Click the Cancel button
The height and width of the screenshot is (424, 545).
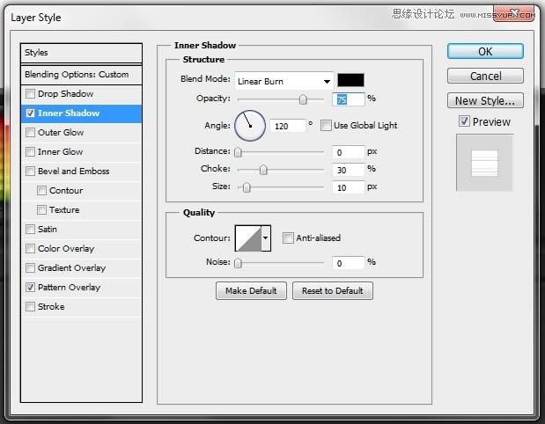point(485,76)
